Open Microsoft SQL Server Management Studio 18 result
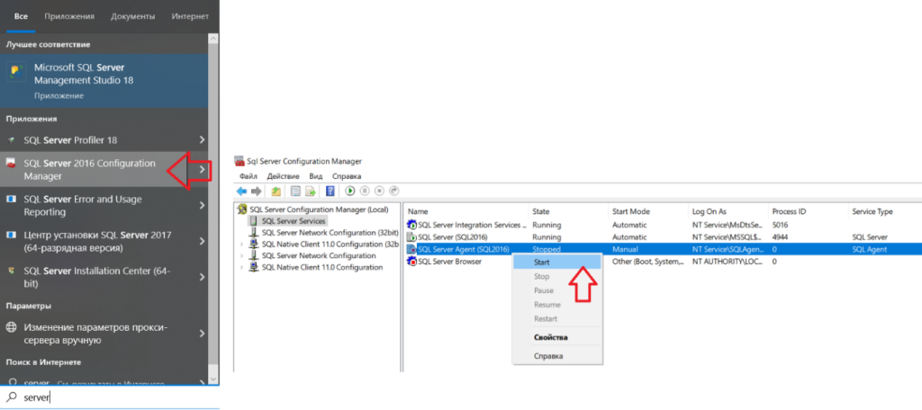This screenshot has height=410, width=922. coord(104,81)
